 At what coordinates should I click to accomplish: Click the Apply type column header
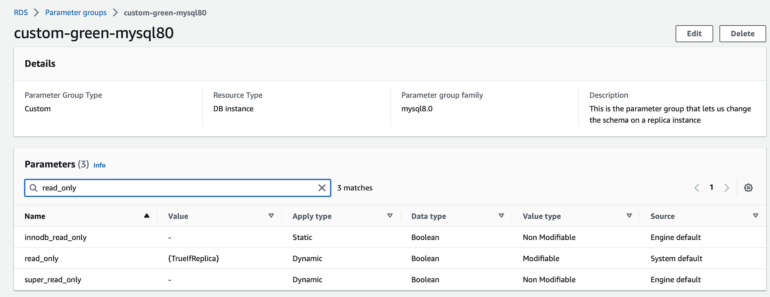coord(312,216)
